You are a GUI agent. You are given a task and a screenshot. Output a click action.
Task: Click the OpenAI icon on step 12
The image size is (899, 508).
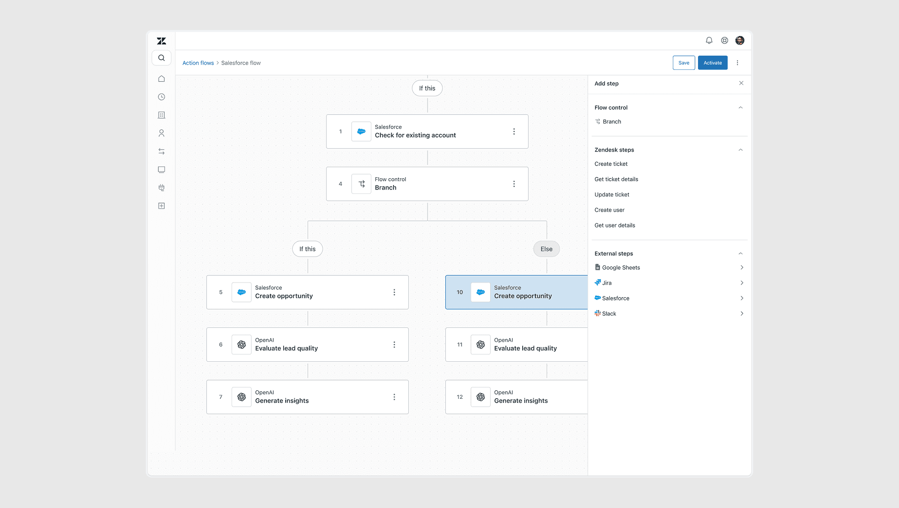click(x=481, y=397)
